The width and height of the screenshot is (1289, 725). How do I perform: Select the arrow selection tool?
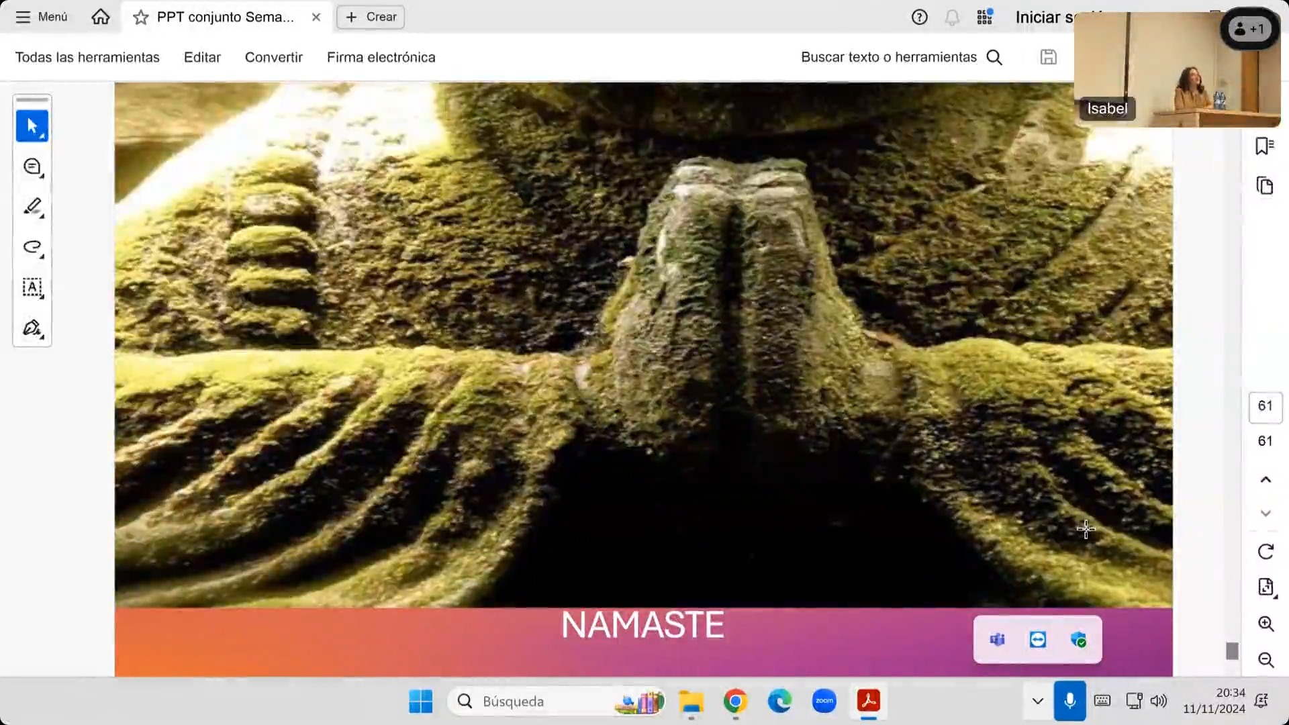(x=32, y=126)
